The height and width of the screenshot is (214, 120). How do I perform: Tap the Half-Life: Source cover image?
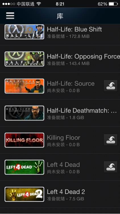pyautogui.click(x=24, y=86)
